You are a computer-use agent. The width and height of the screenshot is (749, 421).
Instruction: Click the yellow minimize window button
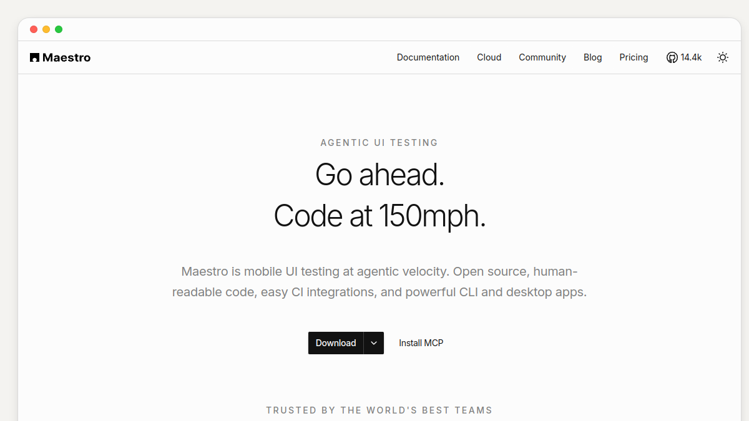(46, 29)
